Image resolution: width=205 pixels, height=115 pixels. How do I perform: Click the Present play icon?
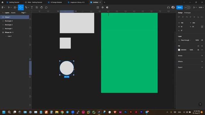click(194, 7)
